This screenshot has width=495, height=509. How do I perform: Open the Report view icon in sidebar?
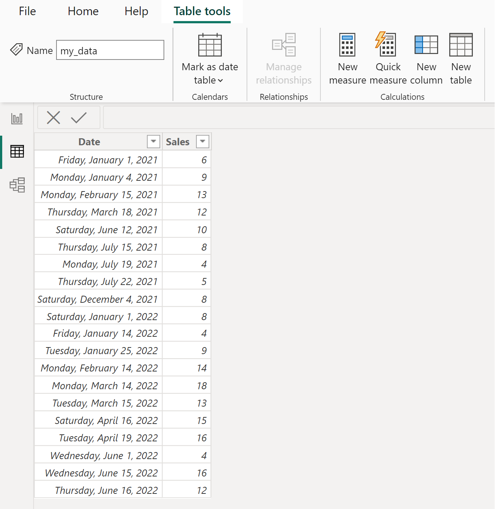coord(17,119)
